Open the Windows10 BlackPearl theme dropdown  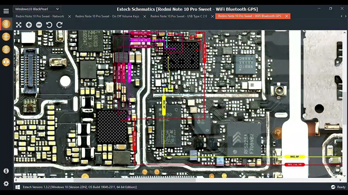(37, 9)
